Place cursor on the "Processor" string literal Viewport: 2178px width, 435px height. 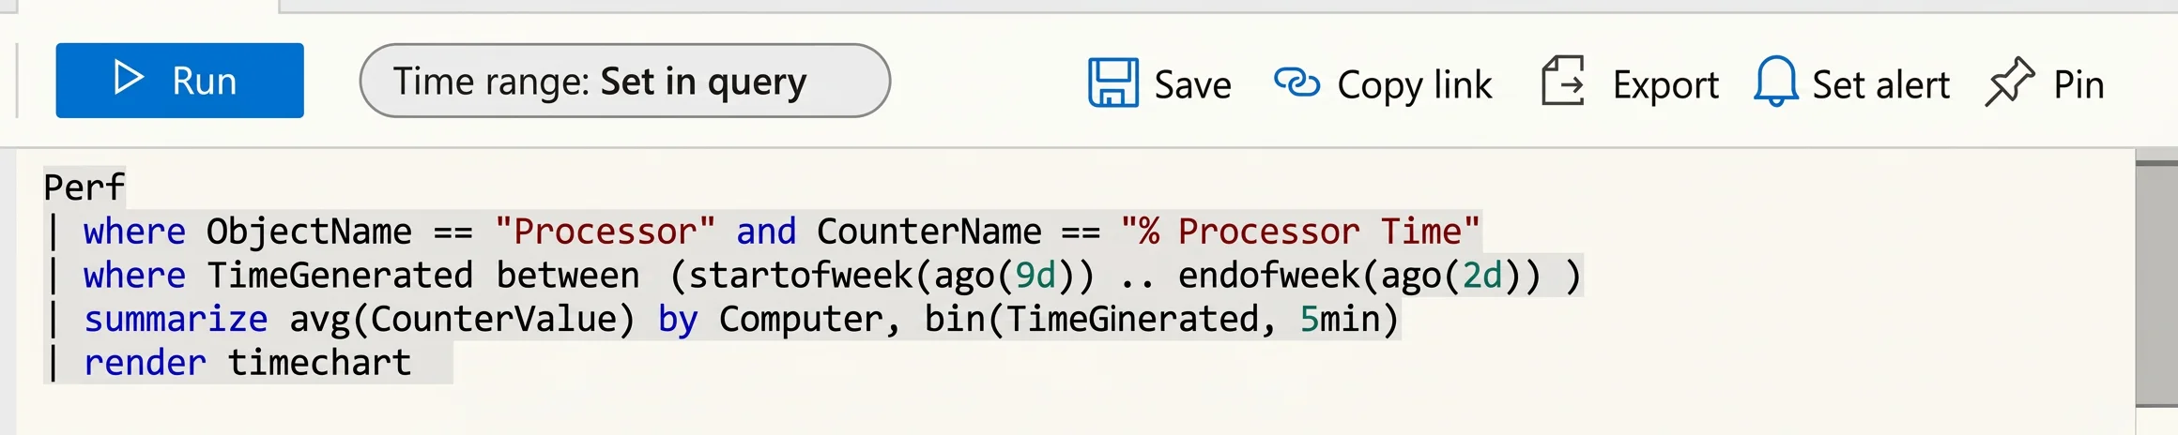click(605, 231)
